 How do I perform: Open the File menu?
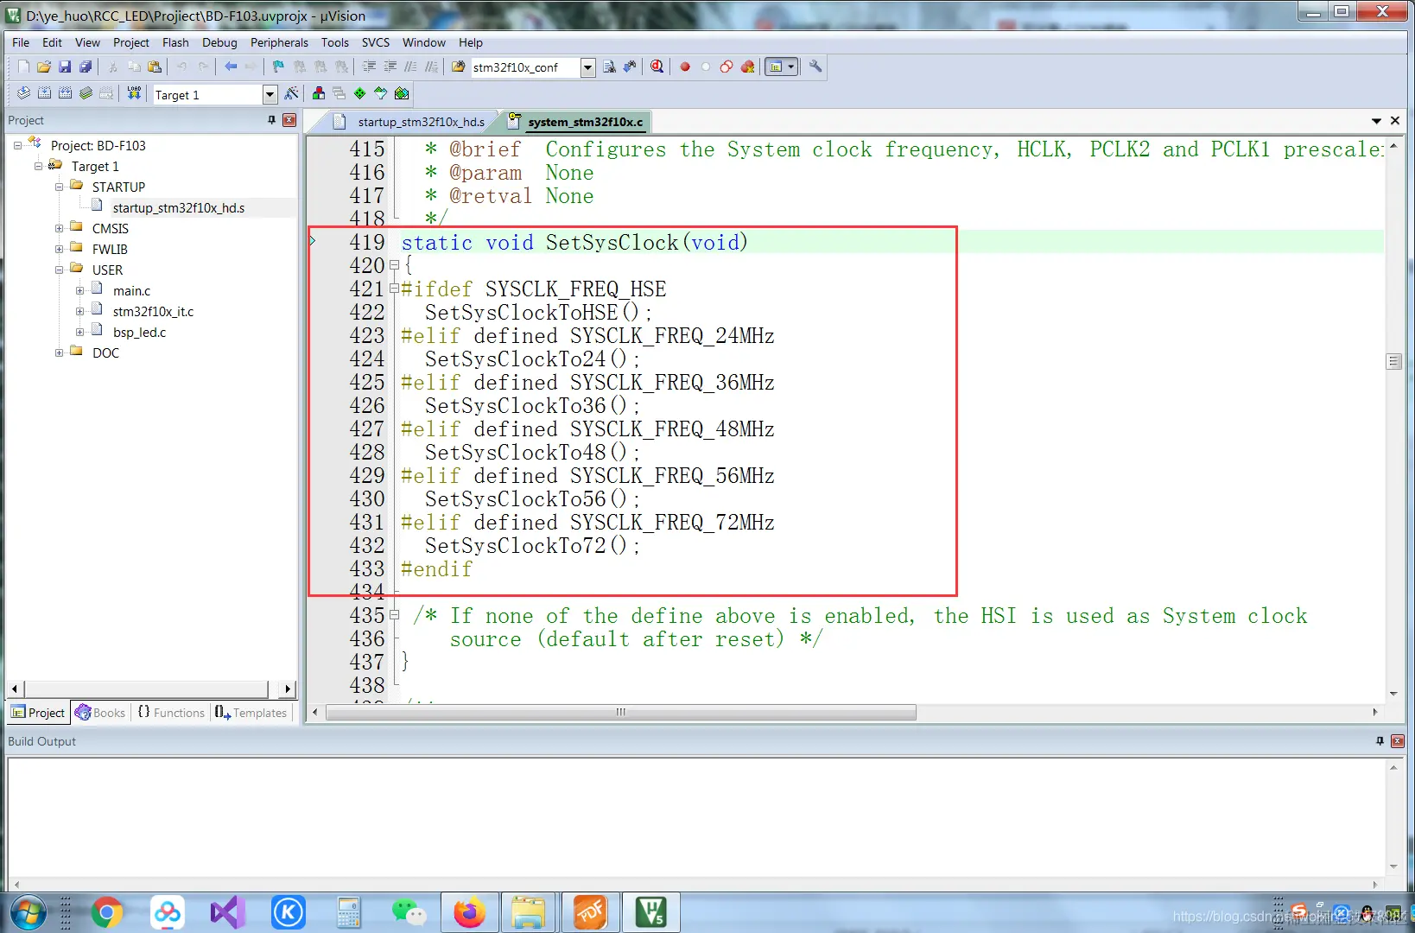tap(21, 42)
